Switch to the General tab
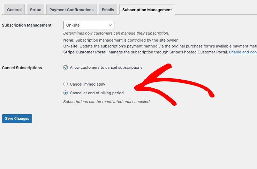Viewport: 257px width, 169px height. click(x=14, y=10)
